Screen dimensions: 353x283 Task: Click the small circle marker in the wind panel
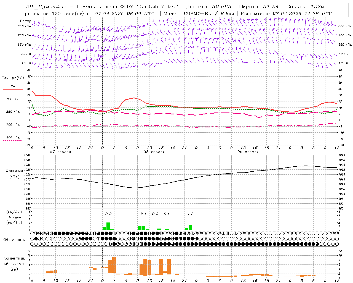tap(266, 63)
